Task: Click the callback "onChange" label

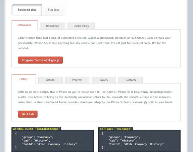Action: click(x=115, y=129)
